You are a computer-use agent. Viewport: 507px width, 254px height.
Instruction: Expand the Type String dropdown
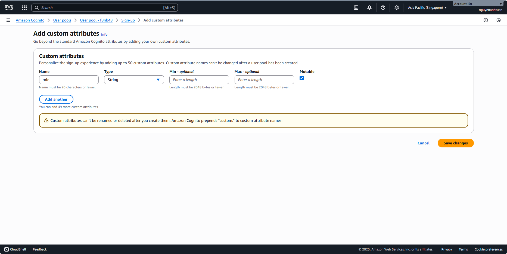click(x=134, y=80)
